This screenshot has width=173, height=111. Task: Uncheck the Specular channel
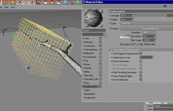[100, 75]
